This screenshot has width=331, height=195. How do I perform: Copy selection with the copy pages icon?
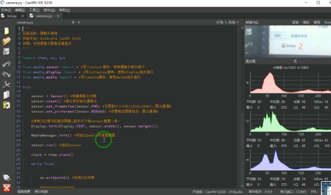pos(7,95)
